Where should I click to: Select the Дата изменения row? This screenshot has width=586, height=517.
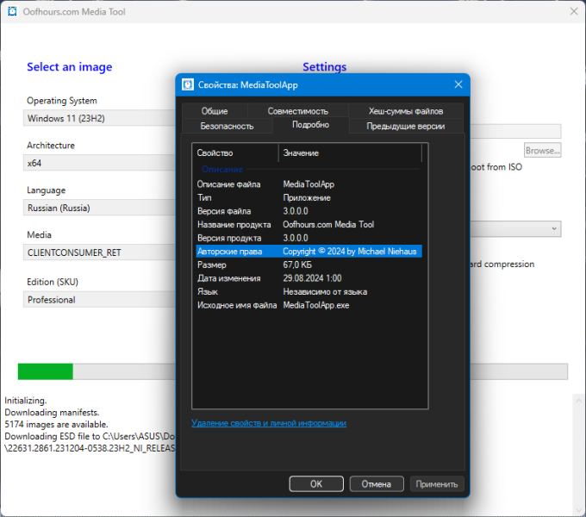point(309,278)
